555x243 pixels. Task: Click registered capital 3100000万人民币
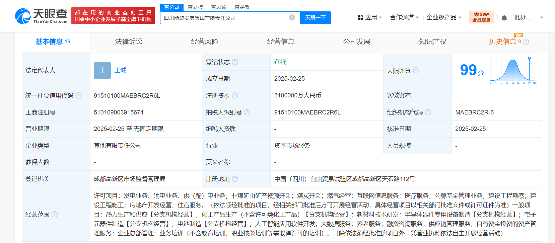pos(298,95)
